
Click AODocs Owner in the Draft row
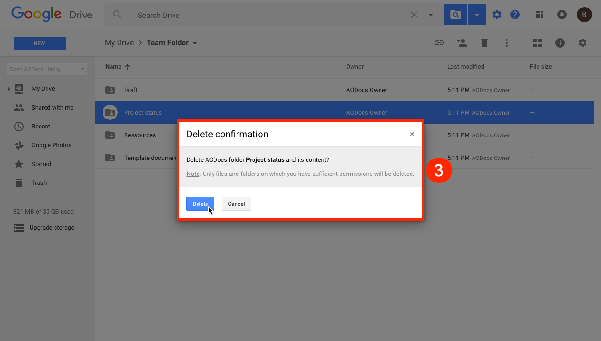[x=367, y=90]
